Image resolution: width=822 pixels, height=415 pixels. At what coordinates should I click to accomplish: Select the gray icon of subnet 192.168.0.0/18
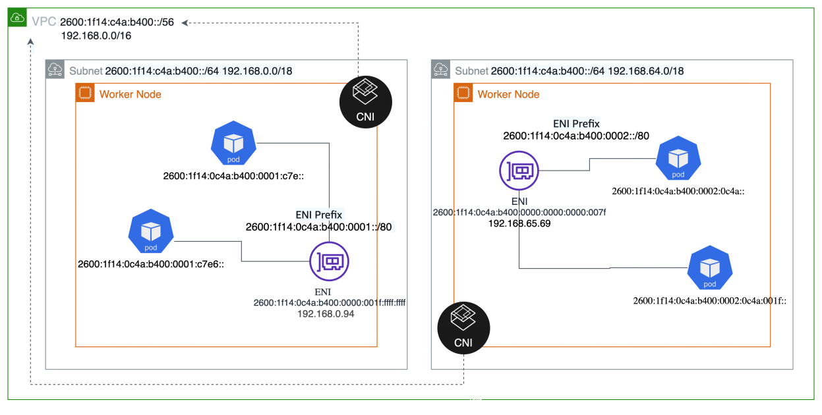(55, 70)
